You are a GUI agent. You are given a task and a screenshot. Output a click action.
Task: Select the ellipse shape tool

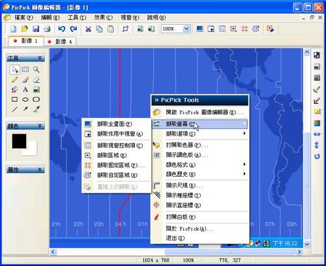coord(25,100)
